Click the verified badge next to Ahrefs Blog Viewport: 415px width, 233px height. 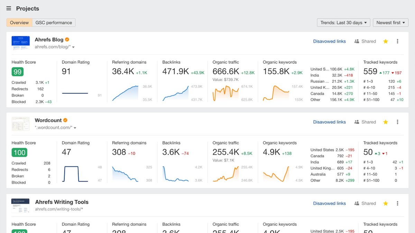point(67,40)
